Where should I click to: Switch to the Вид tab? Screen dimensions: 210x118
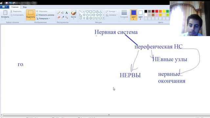[x=25, y=7]
